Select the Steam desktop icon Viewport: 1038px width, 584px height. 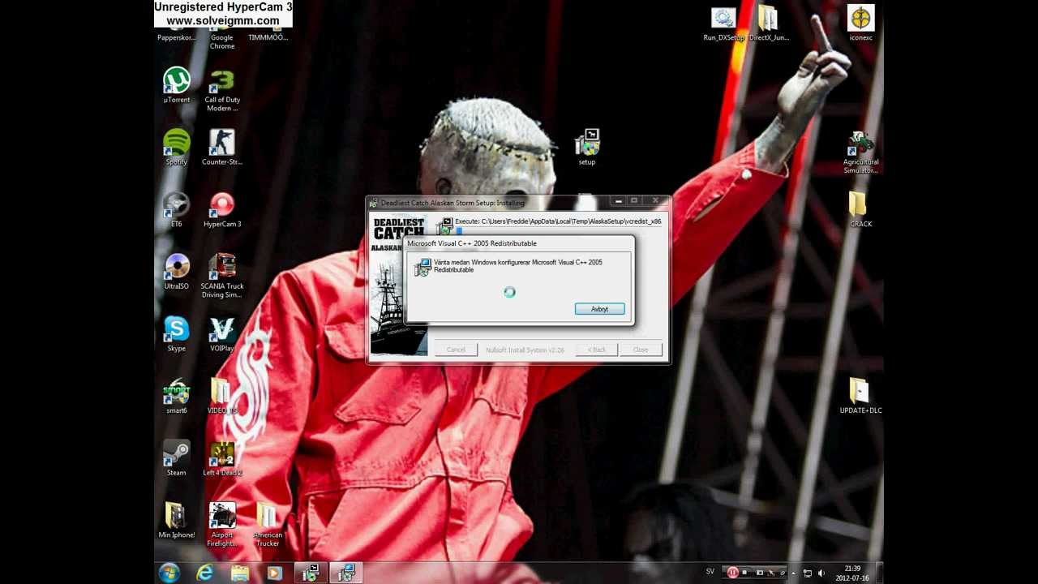[x=177, y=459]
